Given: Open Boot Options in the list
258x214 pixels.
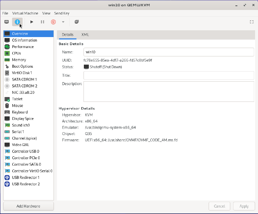Looking at the screenshot, I should pos(28,66).
